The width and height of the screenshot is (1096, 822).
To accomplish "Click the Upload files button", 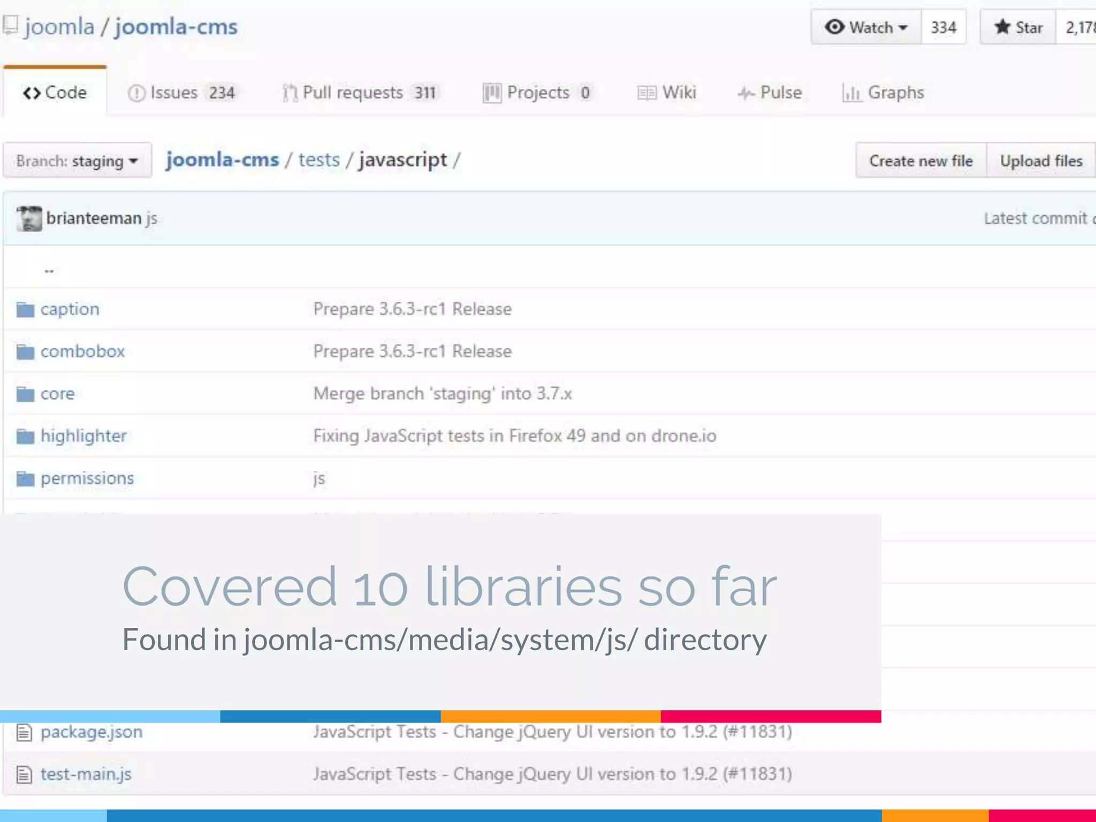I will click(1041, 160).
